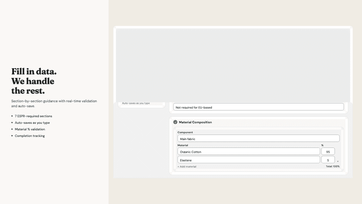Click the Component field label
Screen dimensions: 362x204
185,132
